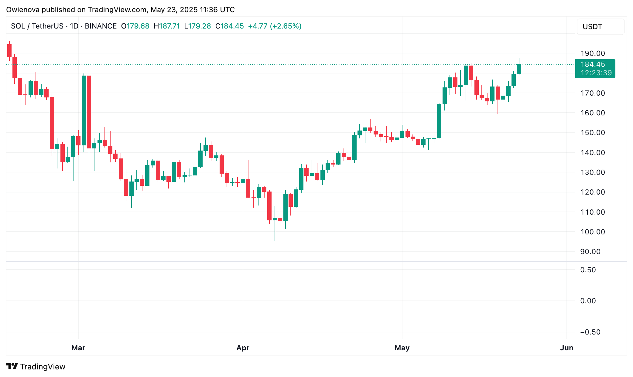Click the 190.00 price scale label
This screenshot has width=633, height=377.
point(593,53)
